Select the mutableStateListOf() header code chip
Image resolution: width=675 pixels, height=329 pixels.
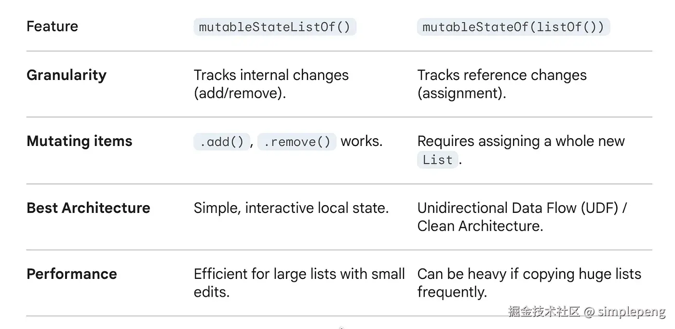point(274,27)
